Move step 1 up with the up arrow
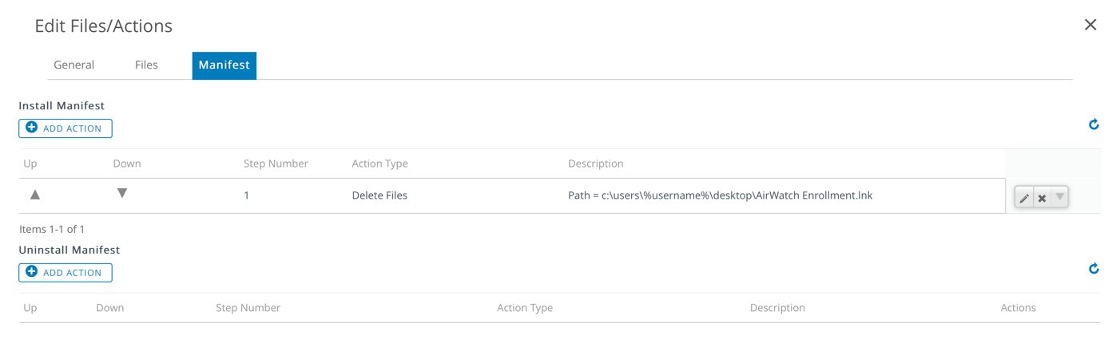1116x351 pixels. coord(35,195)
